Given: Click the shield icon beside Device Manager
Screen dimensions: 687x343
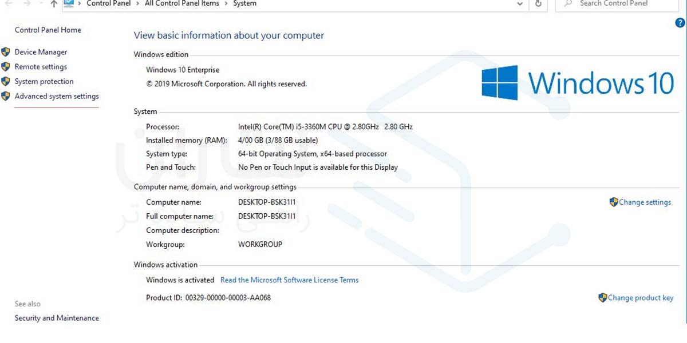Looking at the screenshot, I should [x=6, y=52].
